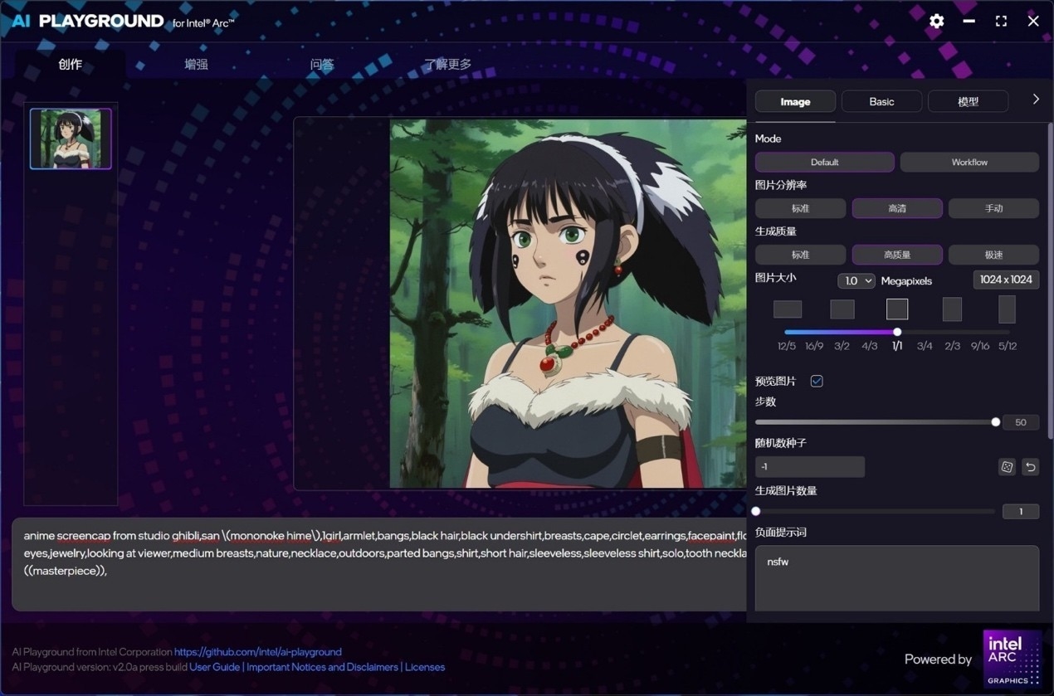Set 图片分辨率 to 标准
This screenshot has height=696, width=1054.
coord(800,208)
